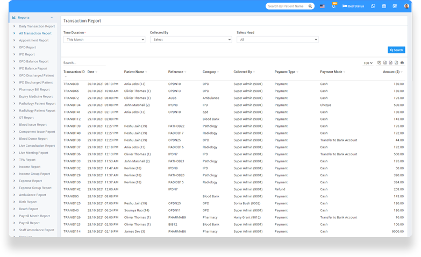The height and width of the screenshot is (257, 421).
Task: Change the rows-per-page 100 selector
Action: point(368,63)
